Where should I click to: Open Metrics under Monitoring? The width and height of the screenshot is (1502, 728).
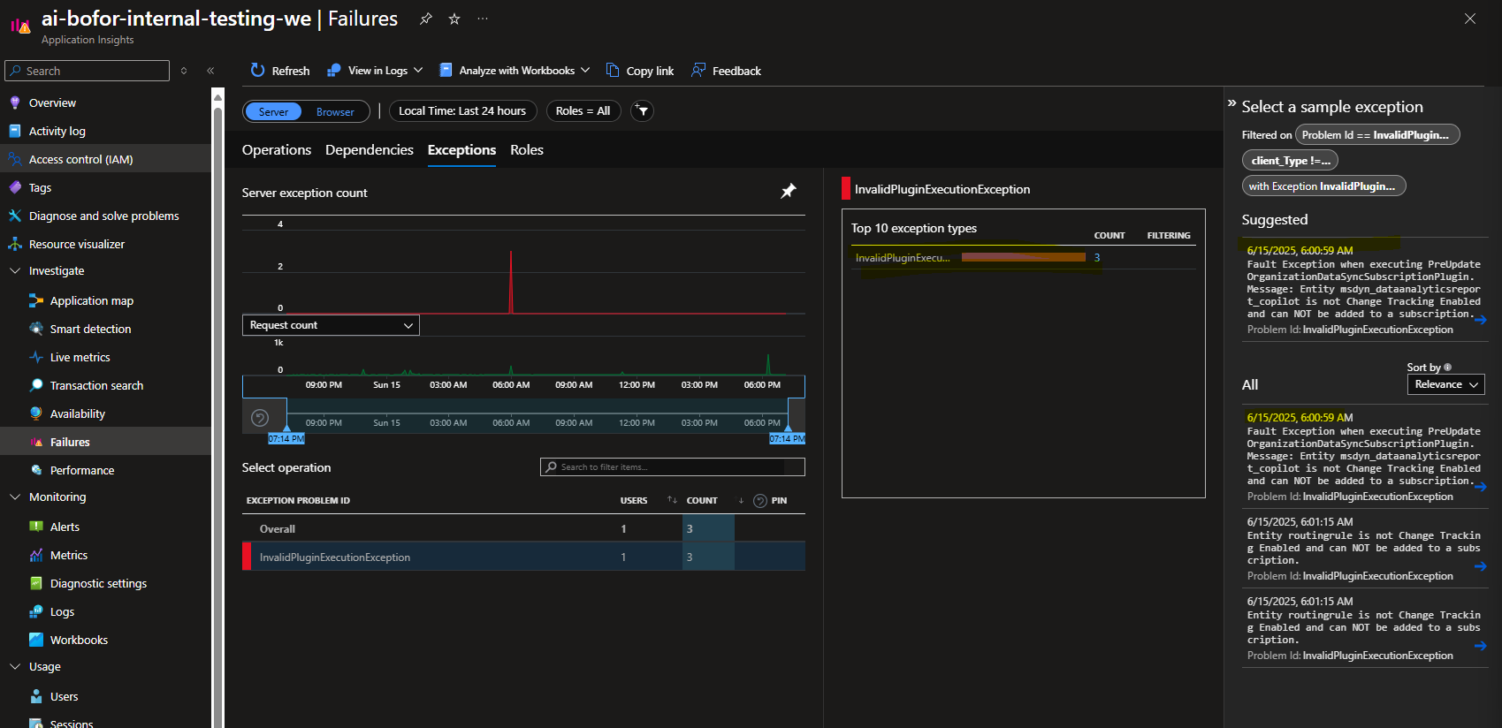coord(69,555)
